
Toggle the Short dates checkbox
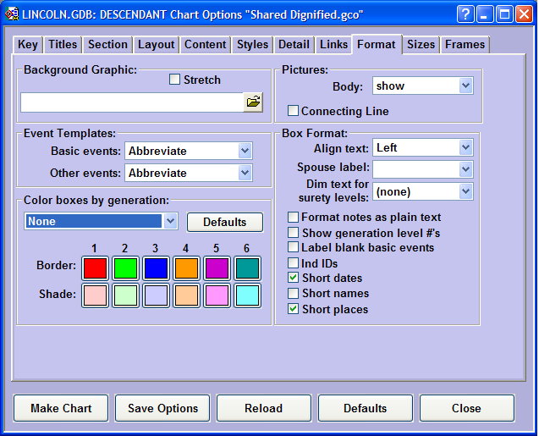point(294,278)
